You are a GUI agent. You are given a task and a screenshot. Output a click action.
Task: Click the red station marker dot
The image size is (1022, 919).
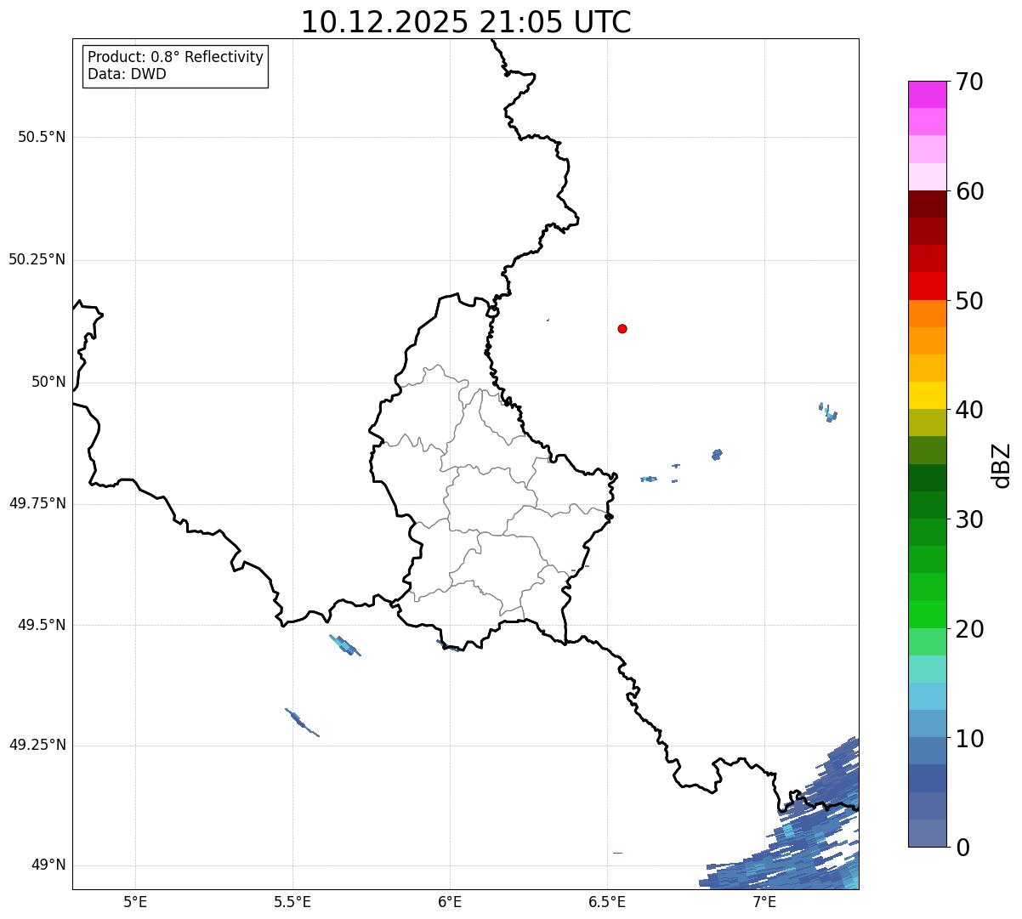tap(622, 328)
